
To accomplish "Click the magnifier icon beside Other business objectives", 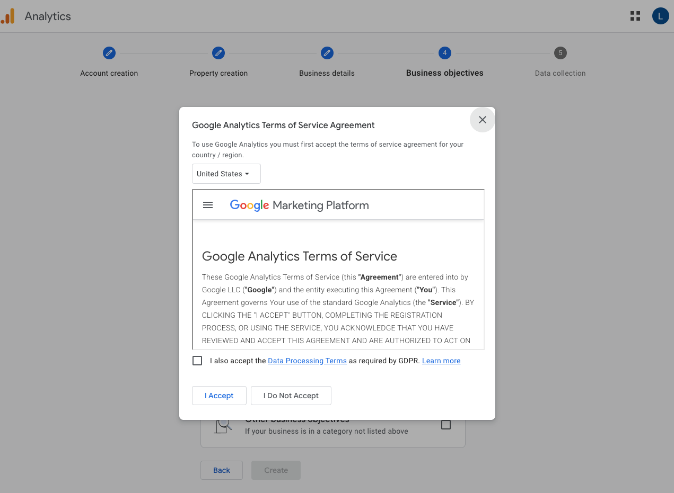I will coord(223,424).
